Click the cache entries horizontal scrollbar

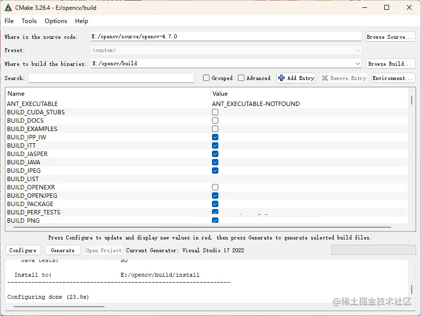point(202,227)
